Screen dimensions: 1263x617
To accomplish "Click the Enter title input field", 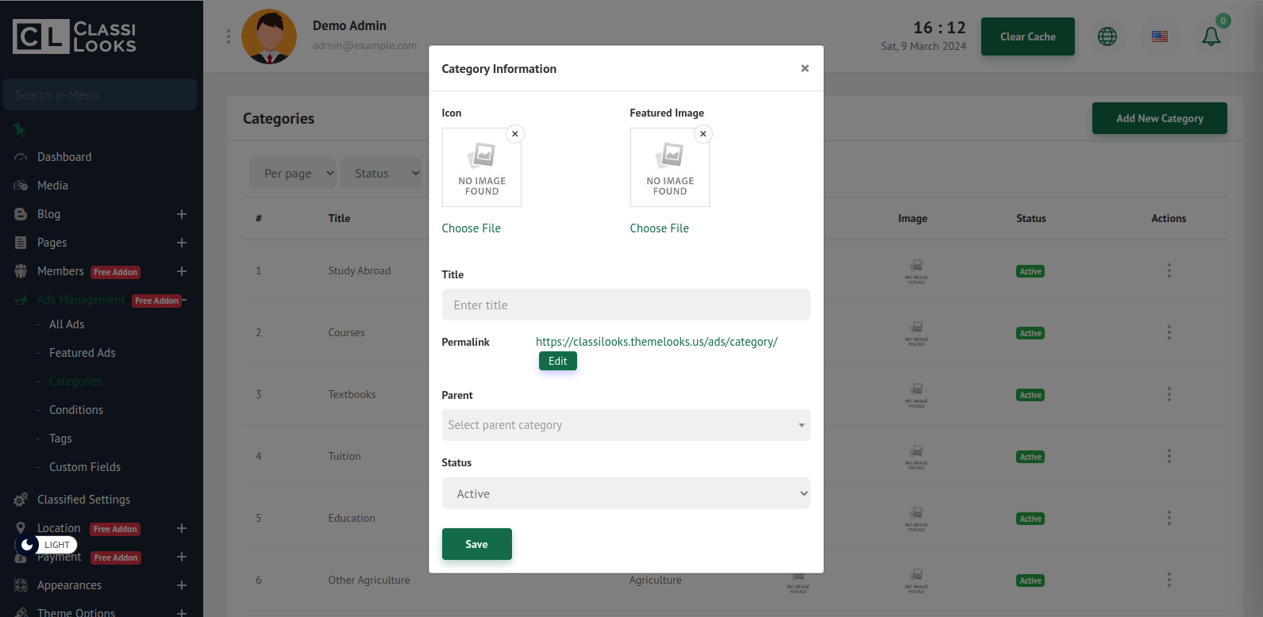I will coord(626,305).
